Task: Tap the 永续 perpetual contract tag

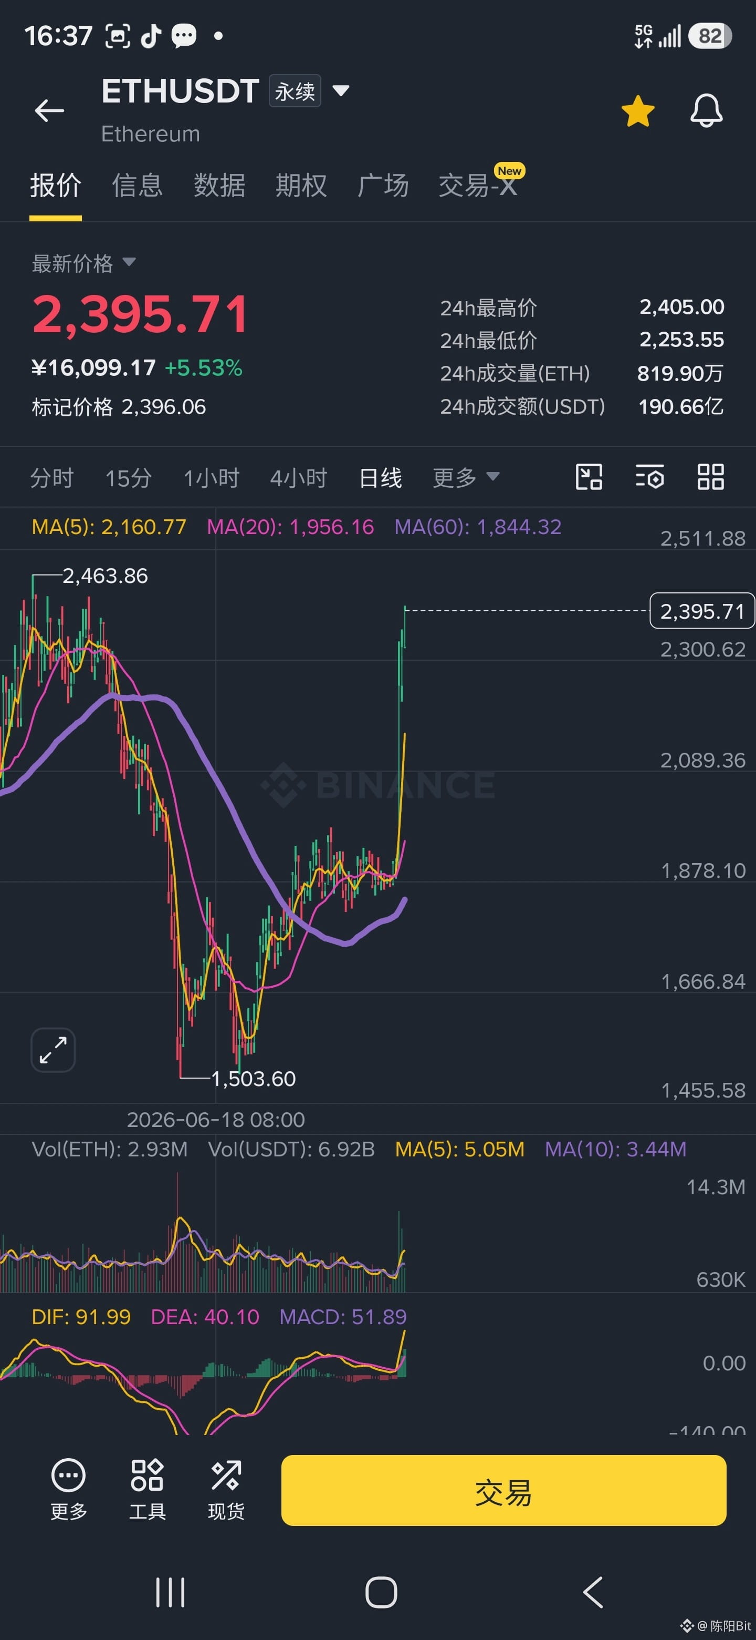Action: pyautogui.click(x=295, y=91)
